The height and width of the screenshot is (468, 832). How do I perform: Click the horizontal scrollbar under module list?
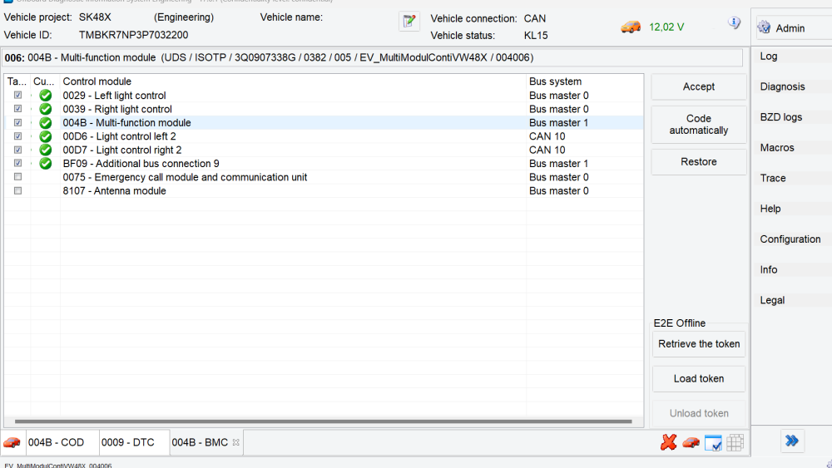[x=323, y=421]
